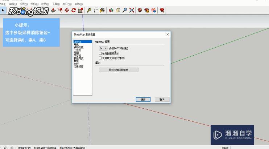269x149 pixels.
Task: Choose the Zoom magnifier tool
Action: (x=125, y=10)
